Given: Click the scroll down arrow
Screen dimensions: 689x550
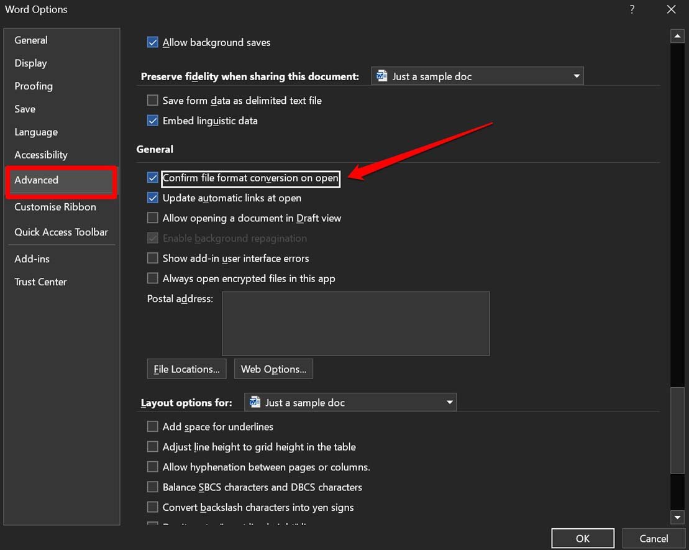Looking at the screenshot, I should coord(677,518).
